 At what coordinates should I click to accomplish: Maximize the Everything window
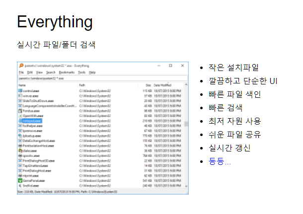click(170, 66)
